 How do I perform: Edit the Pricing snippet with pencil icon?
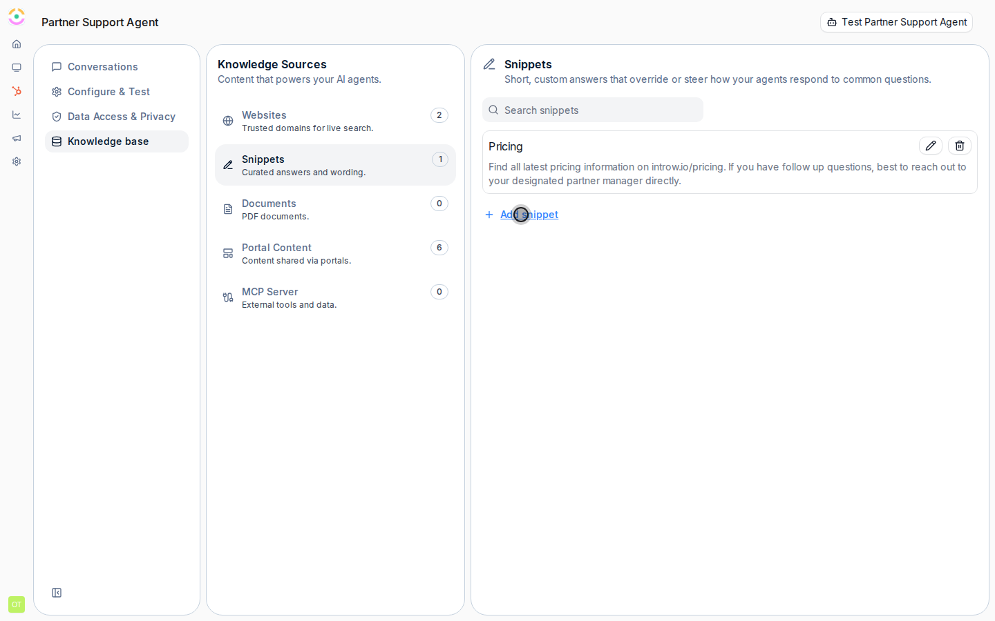coord(931,146)
